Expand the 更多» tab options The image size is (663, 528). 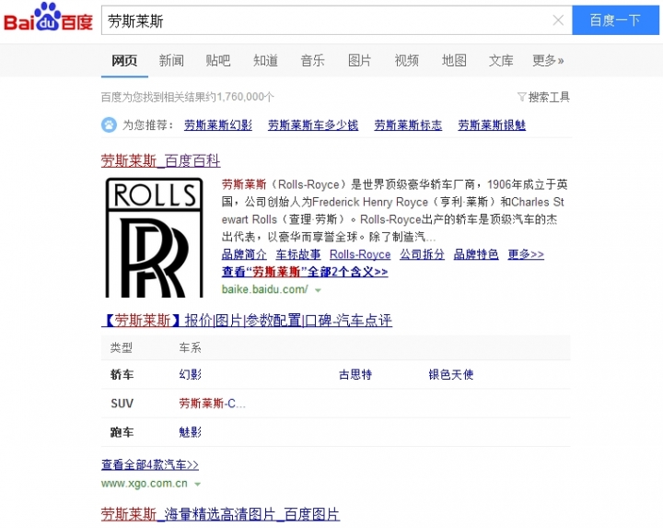[x=548, y=61]
